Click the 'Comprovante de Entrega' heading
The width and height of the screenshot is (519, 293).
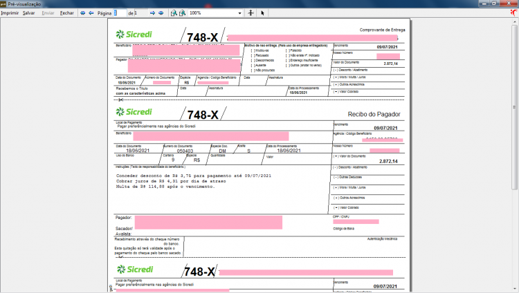pos(382,30)
